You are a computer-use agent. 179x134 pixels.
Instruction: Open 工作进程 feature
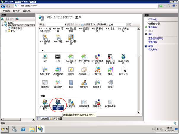(97, 71)
